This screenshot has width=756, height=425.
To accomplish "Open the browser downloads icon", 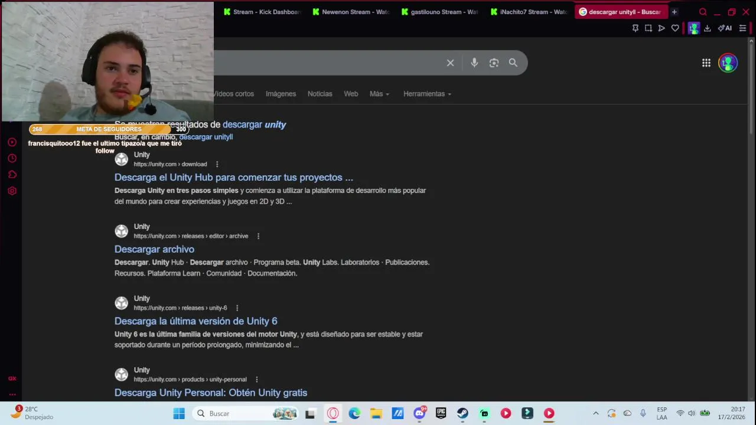I will [x=707, y=28].
